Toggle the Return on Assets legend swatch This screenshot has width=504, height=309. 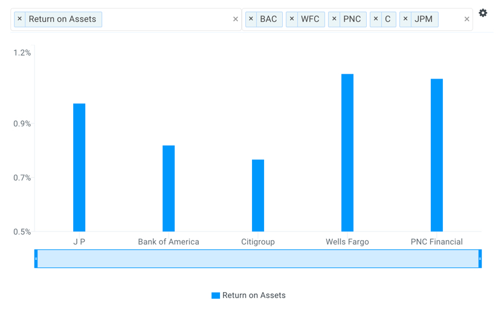215,296
